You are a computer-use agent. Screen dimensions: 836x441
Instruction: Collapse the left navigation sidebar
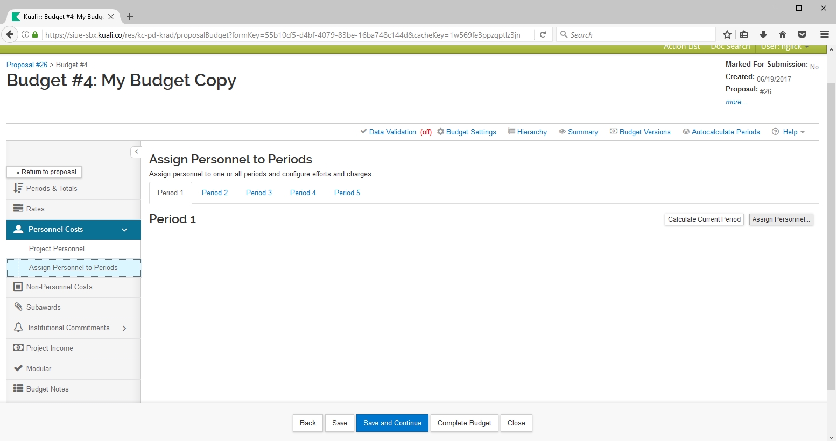136,152
